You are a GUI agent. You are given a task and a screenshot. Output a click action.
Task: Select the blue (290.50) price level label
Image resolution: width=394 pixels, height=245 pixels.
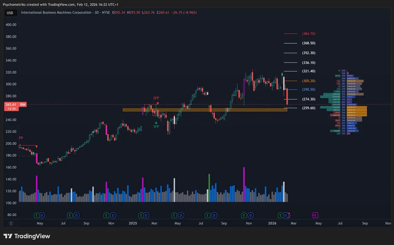tap(309, 90)
